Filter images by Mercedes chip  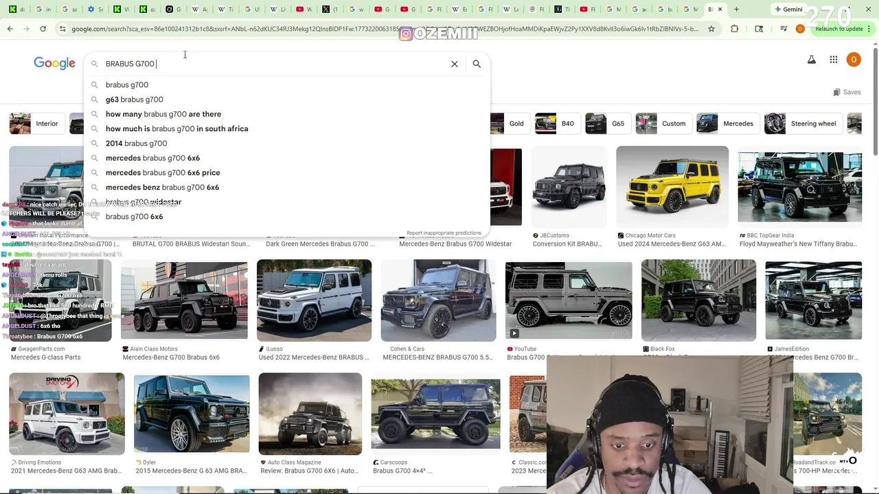click(x=727, y=123)
